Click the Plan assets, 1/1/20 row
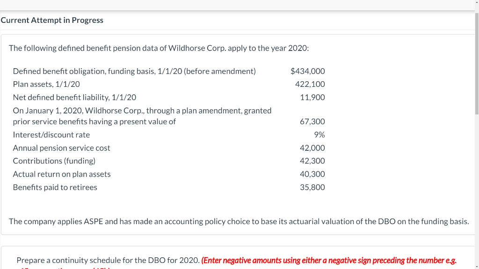 tap(47, 84)
